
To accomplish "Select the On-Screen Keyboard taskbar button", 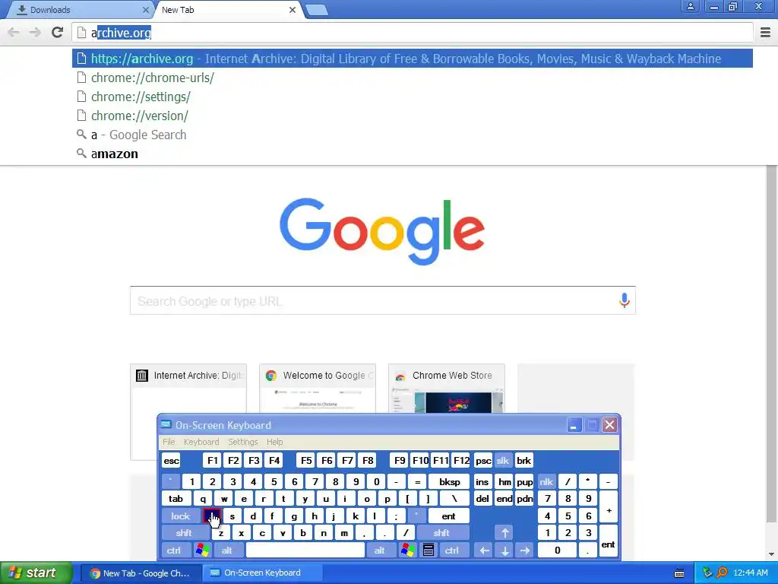I will (x=261, y=573).
